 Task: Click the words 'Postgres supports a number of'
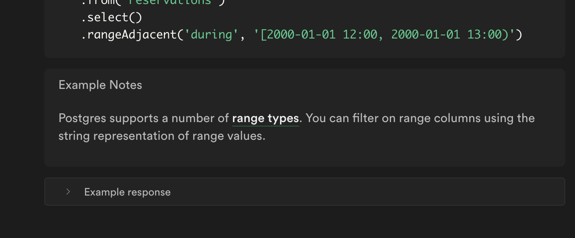coord(144,119)
